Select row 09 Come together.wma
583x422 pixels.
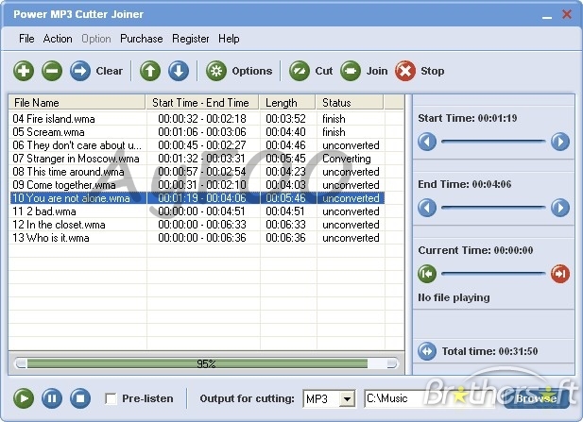197,185
